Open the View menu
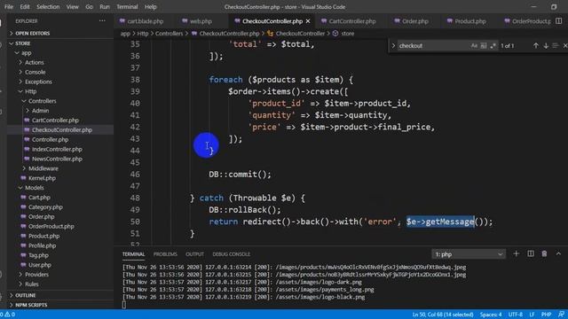 point(73,6)
